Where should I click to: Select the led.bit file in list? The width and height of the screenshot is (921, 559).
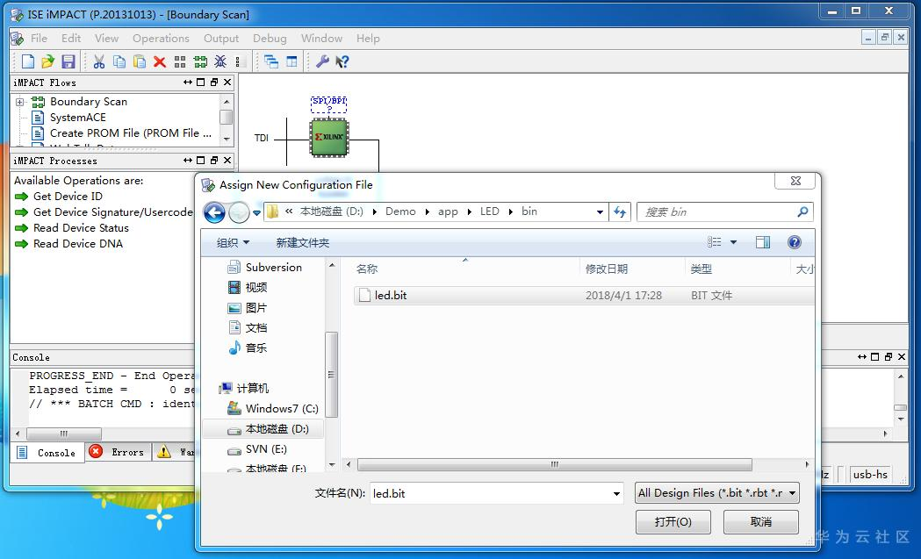pyautogui.click(x=583, y=296)
